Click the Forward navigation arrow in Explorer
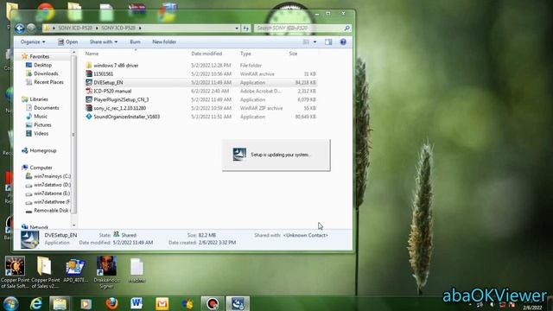553x311 pixels. 31,28
